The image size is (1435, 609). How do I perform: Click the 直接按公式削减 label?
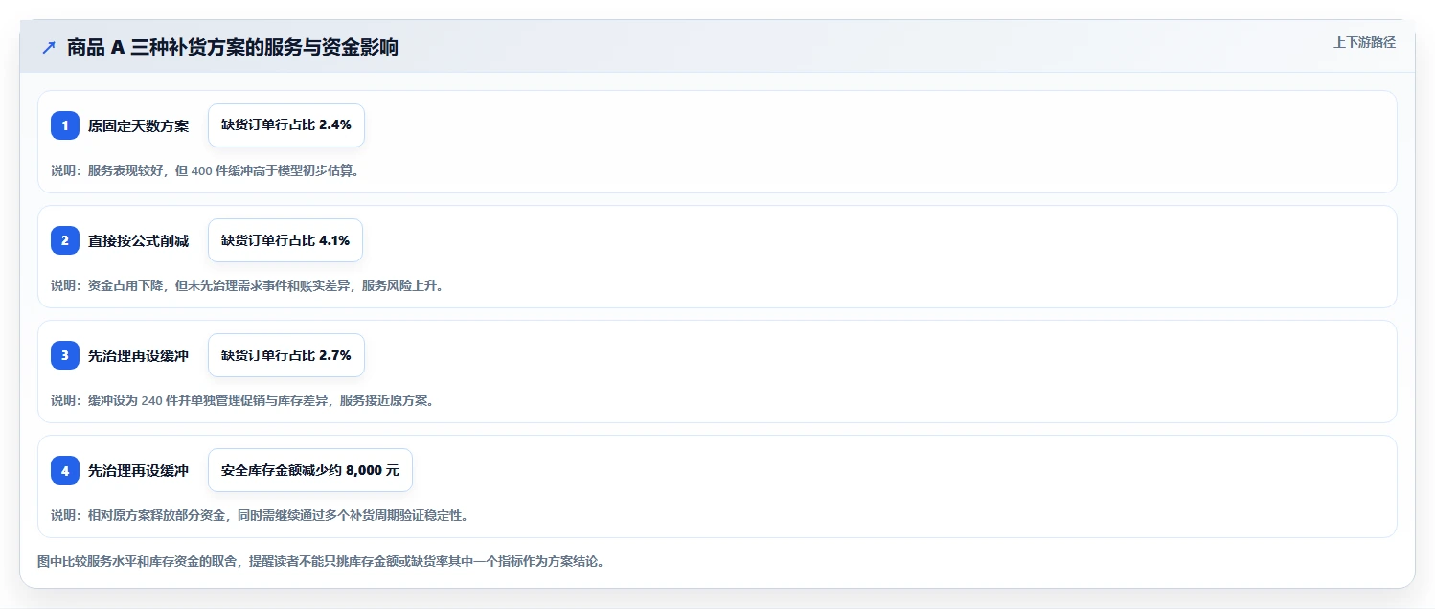[x=139, y=240]
